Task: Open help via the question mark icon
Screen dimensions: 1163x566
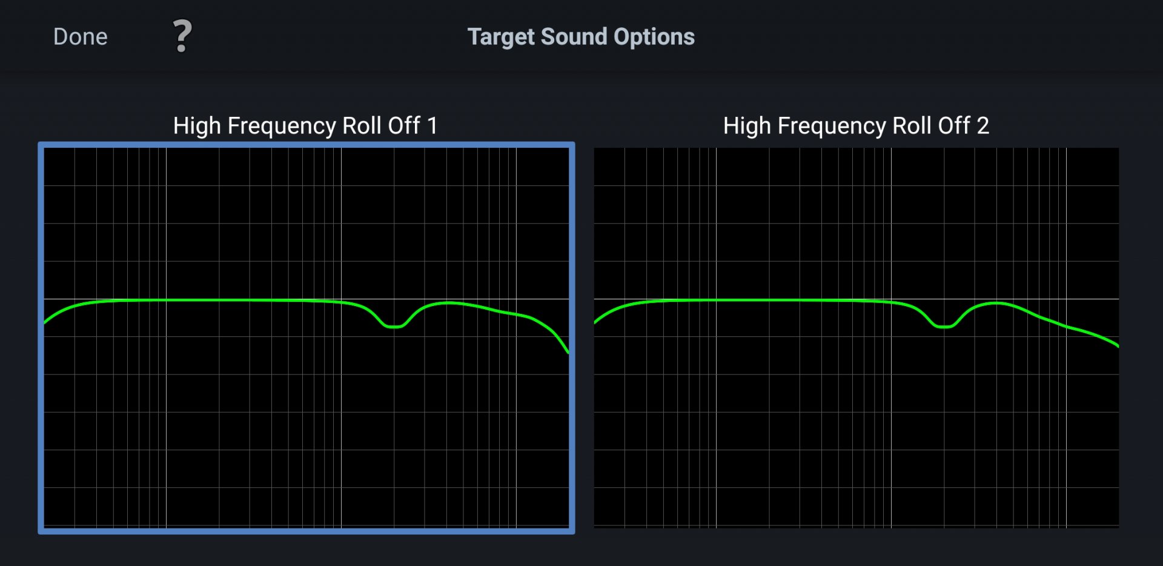Action: tap(182, 36)
